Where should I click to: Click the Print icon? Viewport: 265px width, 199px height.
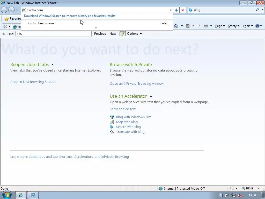pyautogui.click(x=206, y=26)
